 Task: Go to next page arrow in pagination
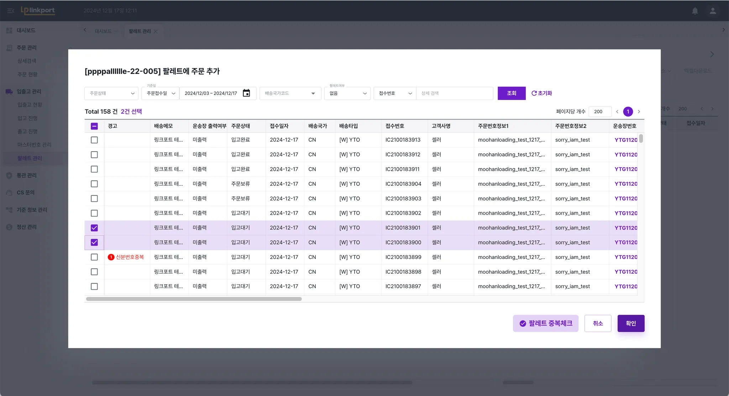[x=639, y=112]
